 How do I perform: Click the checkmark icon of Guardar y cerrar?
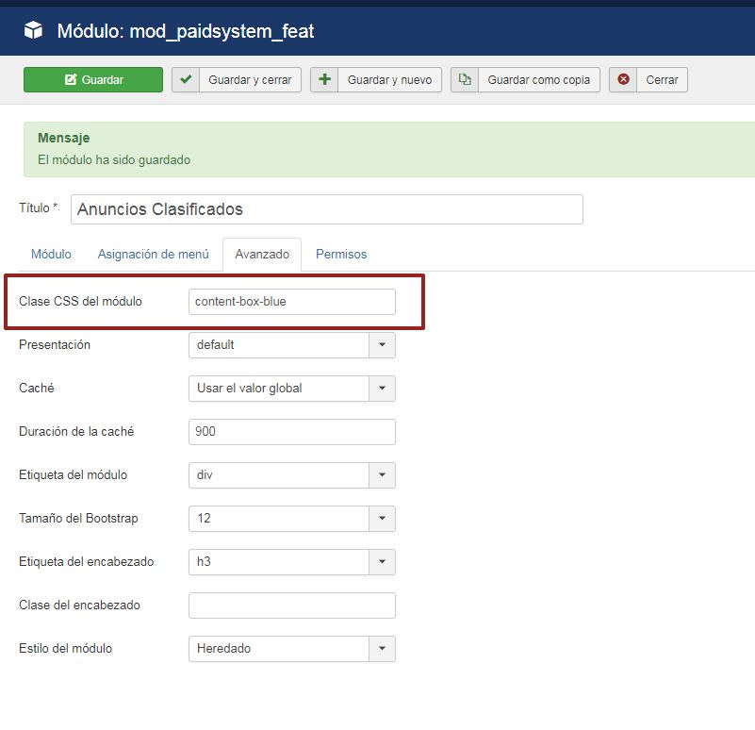coord(186,79)
